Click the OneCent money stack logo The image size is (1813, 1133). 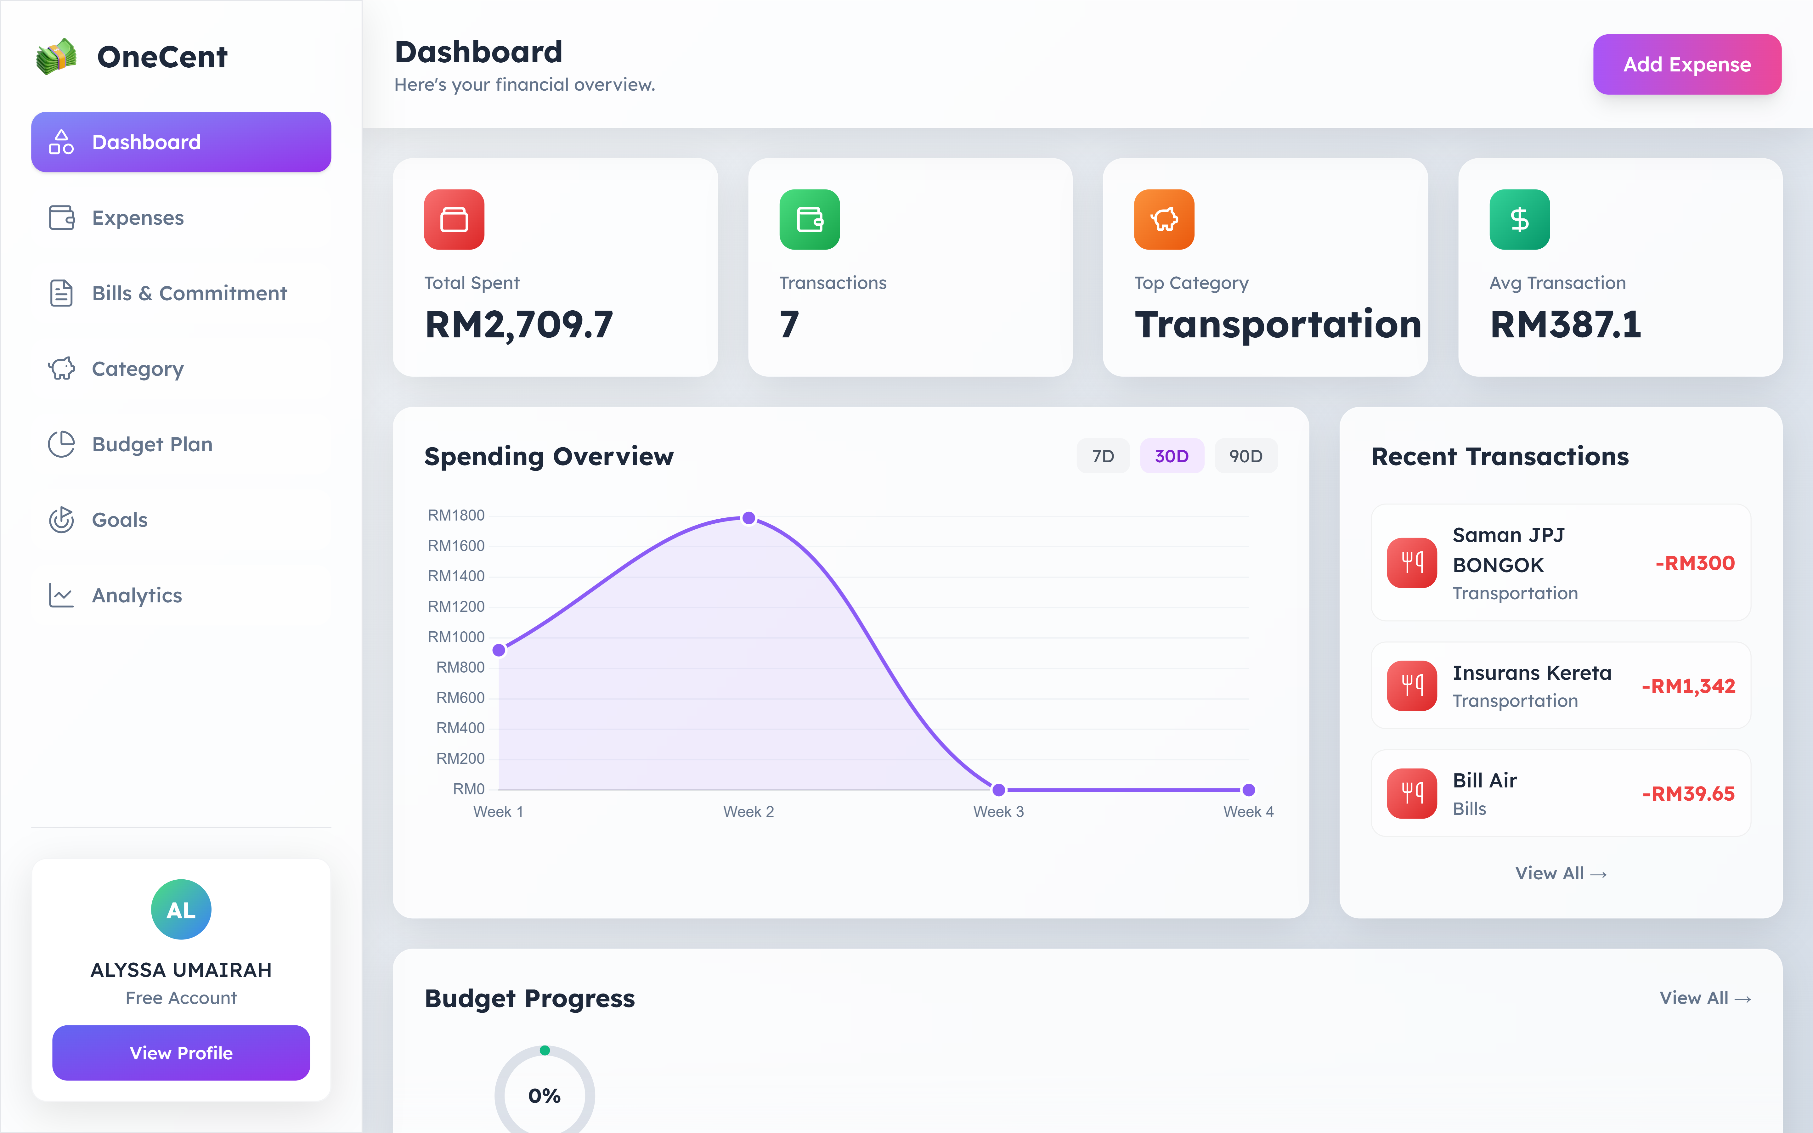click(x=56, y=56)
